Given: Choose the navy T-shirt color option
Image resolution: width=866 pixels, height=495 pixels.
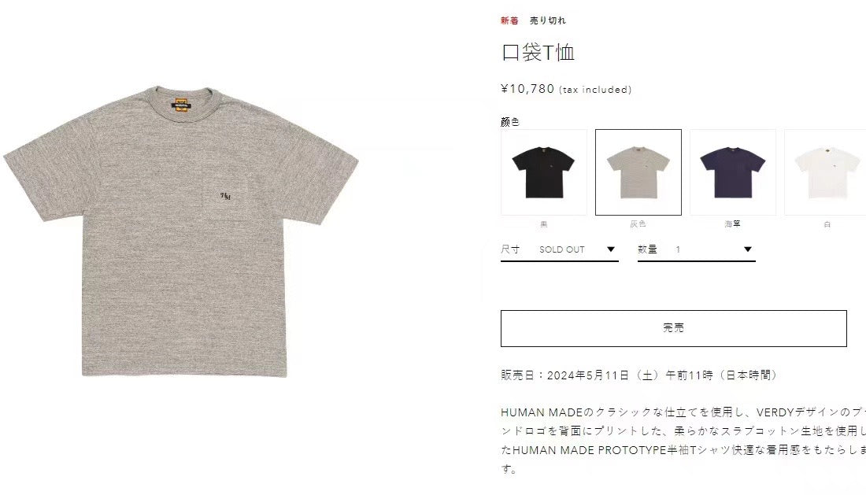Looking at the screenshot, I should pyautogui.click(x=732, y=172).
